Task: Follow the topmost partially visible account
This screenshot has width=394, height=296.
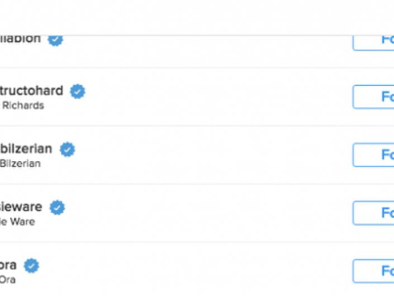Action: coord(373,43)
